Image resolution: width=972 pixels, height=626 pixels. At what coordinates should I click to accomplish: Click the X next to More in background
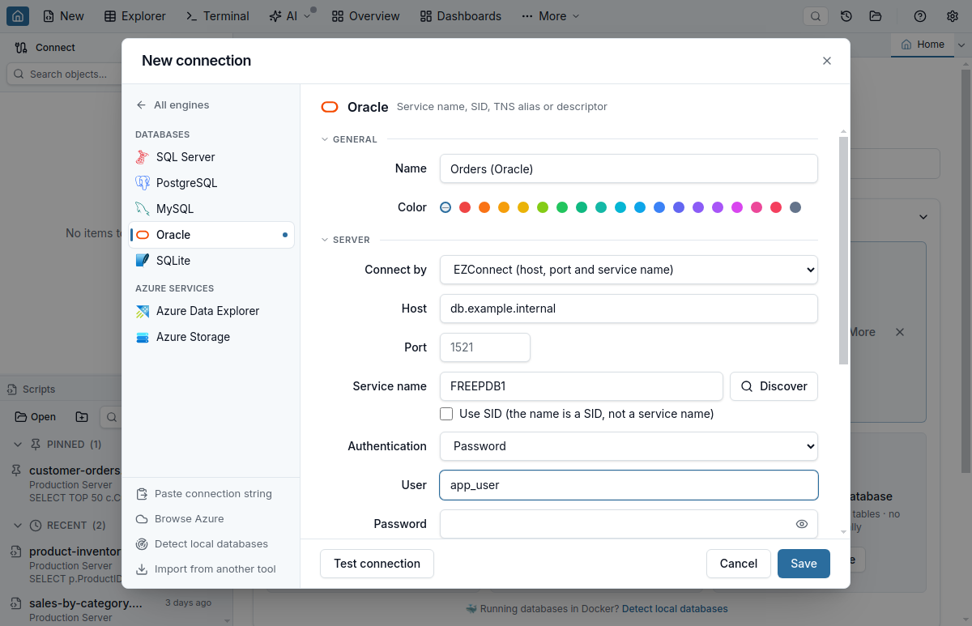[899, 332]
